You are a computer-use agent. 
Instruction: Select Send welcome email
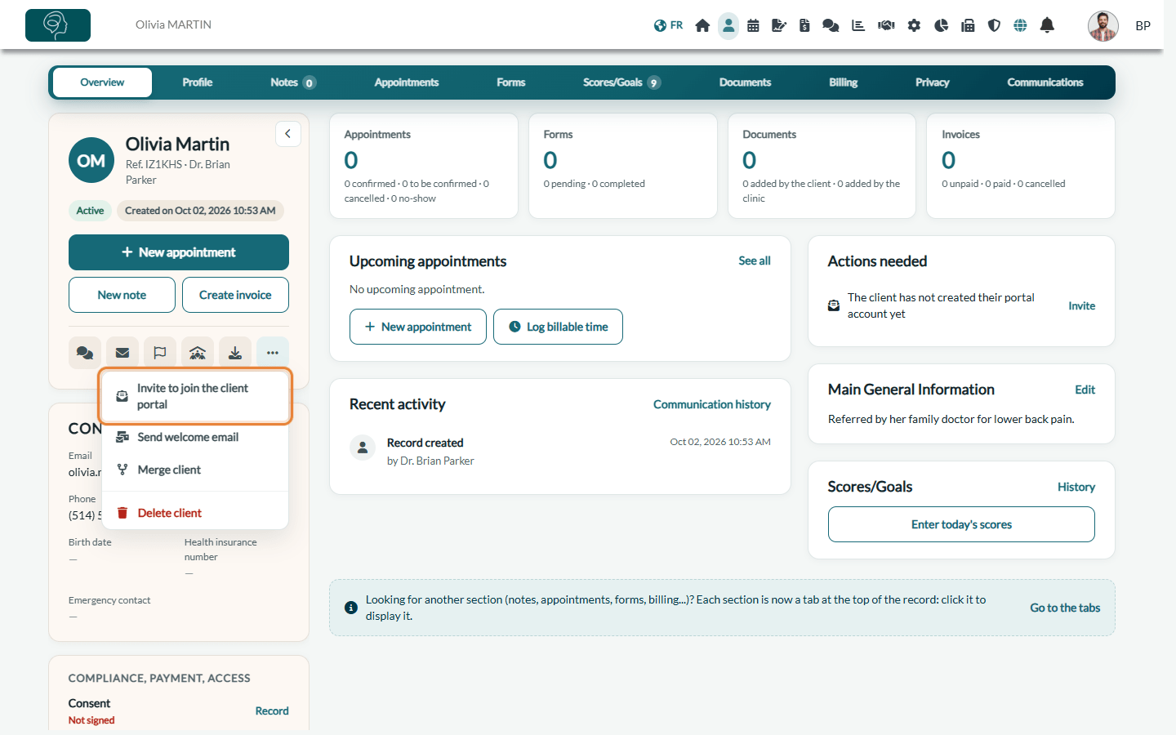[195, 437]
